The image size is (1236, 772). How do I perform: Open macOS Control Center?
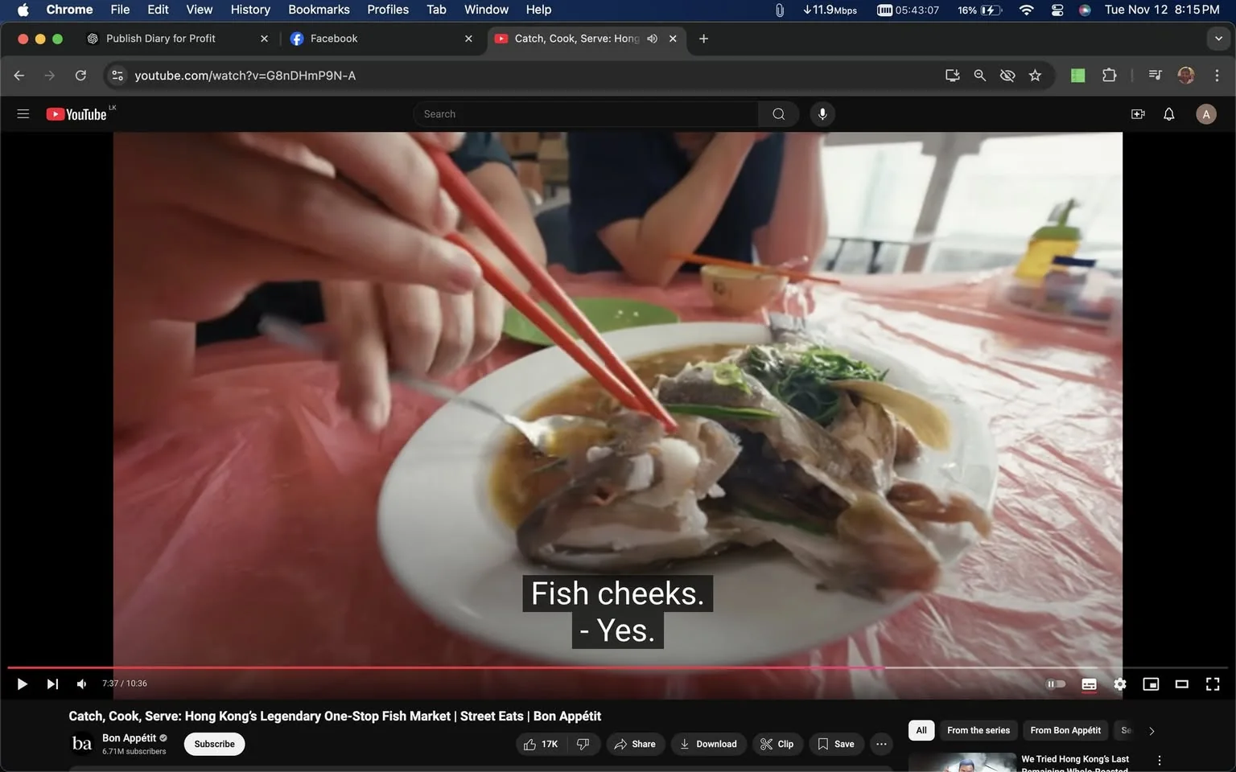coord(1057,10)
